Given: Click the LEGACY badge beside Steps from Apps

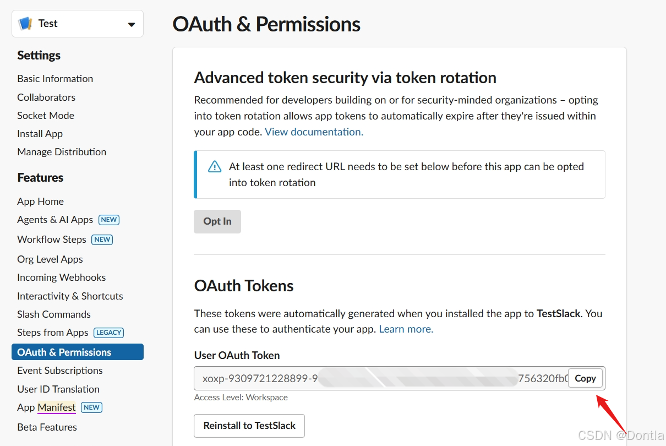Looking at the screenshot, I should pyautogui.click(x=109, y=333).
